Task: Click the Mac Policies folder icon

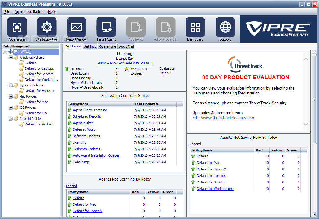Action: pos(16,96)
